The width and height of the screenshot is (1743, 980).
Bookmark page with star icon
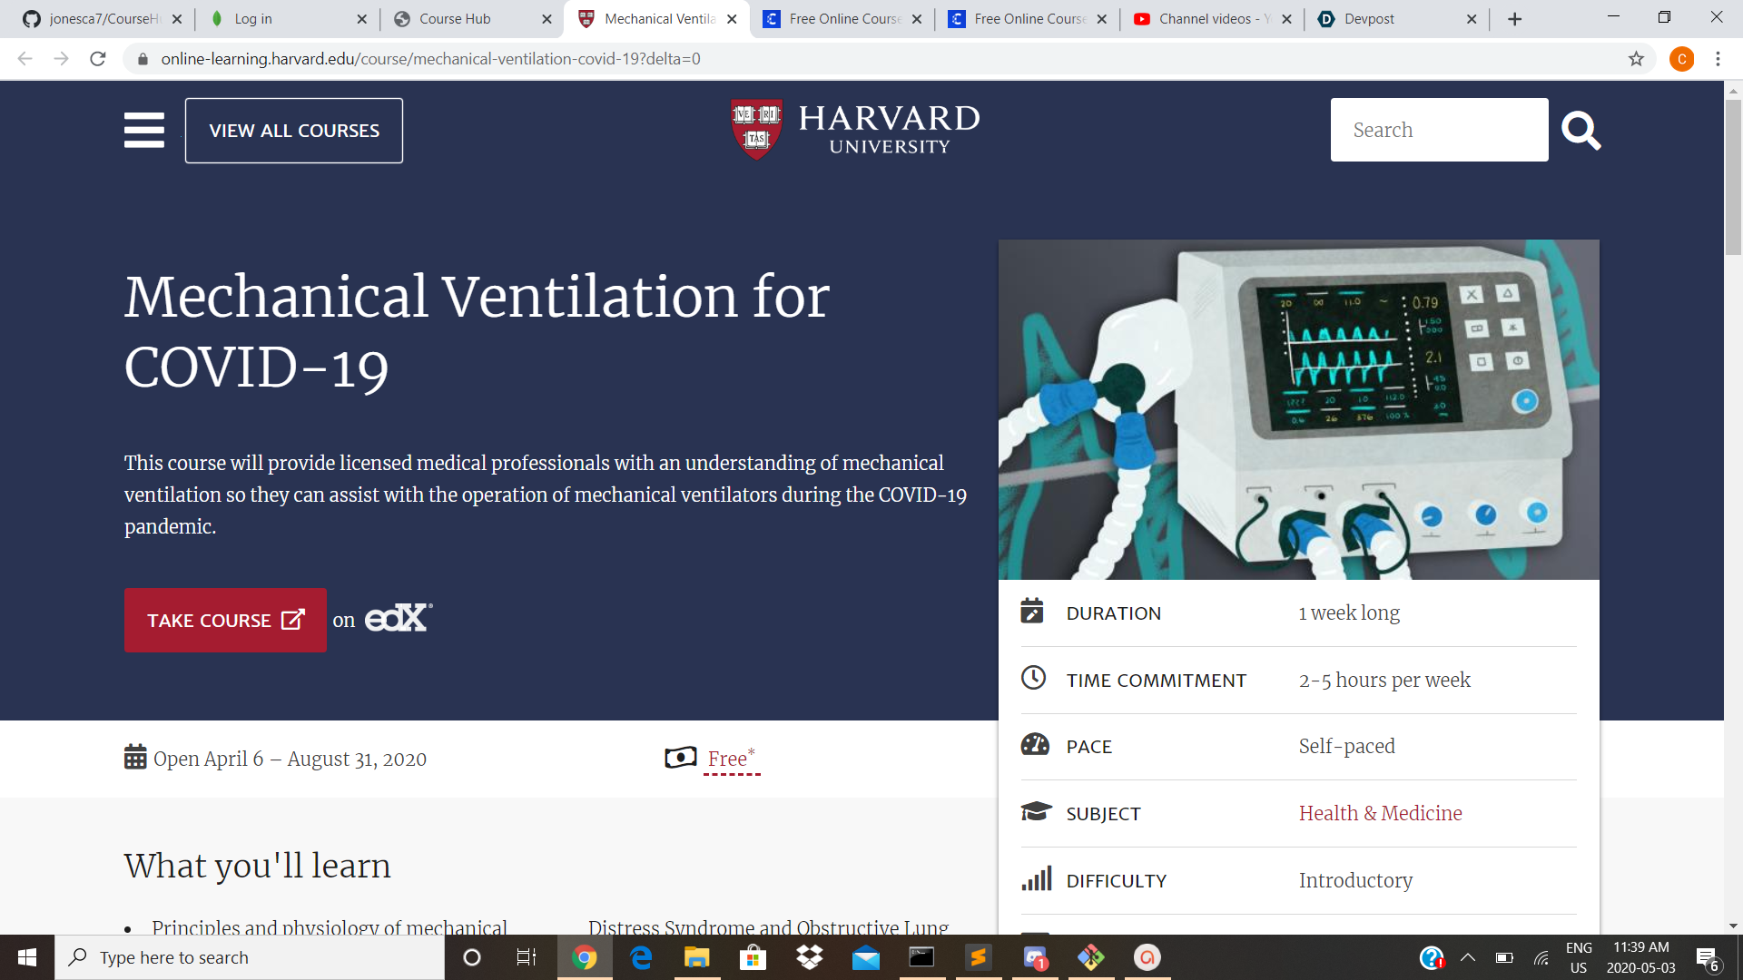pyautogui.click(x=1636, y=59)
